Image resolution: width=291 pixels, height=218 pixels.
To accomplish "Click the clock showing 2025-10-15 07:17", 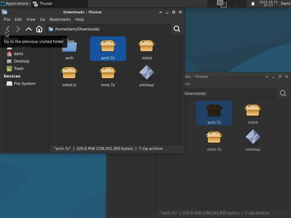I will coord(268,3).
